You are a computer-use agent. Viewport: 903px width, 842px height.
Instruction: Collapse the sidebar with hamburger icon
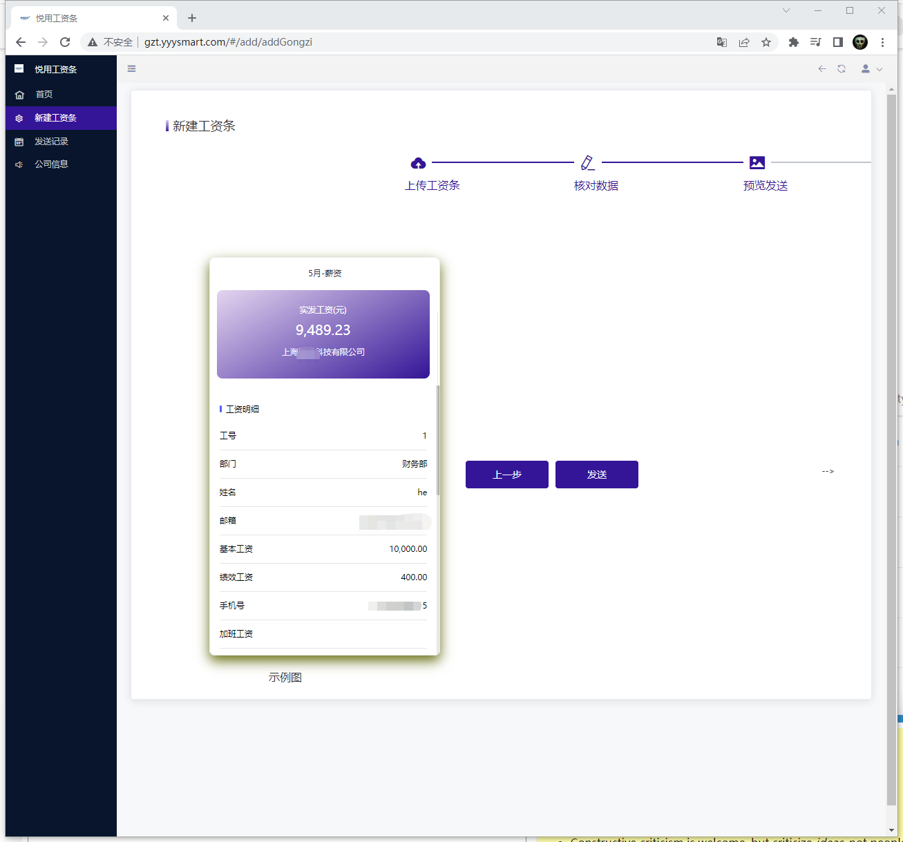coord(131,68)
